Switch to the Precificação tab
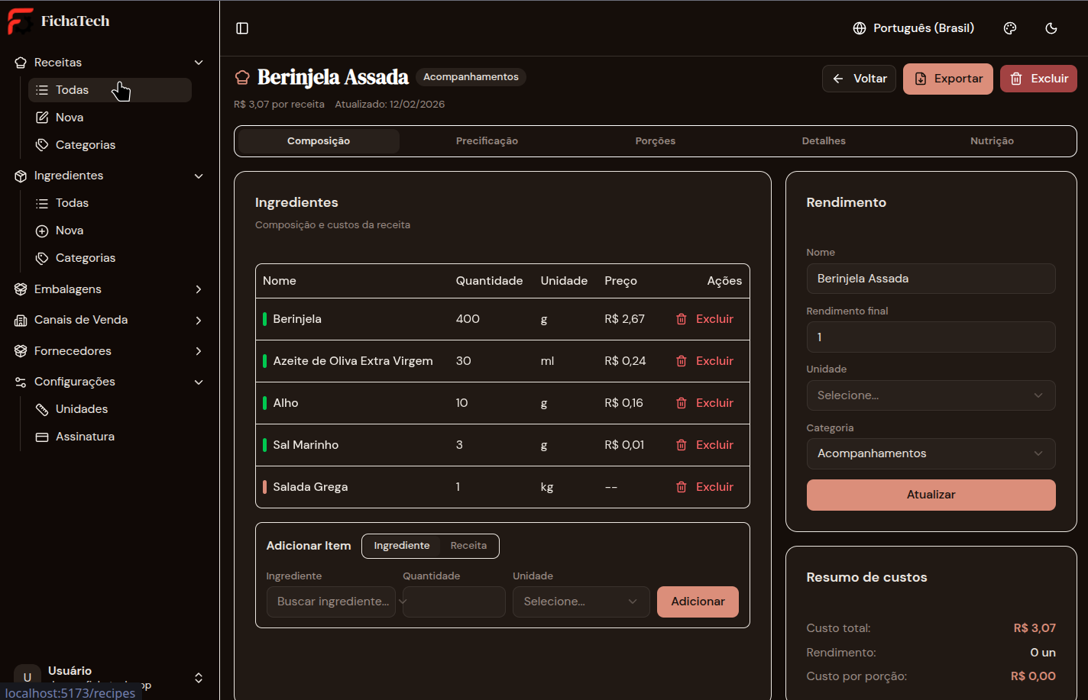Screen dimensions: 1088x700 pyautogui.click(x=487, y=140)
